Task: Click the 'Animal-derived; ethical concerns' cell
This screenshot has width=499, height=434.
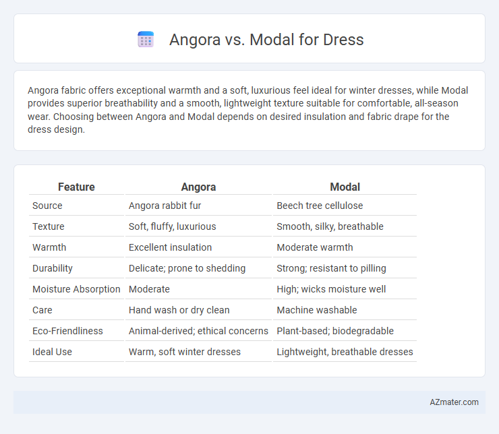Action: (x=198, y=331)
